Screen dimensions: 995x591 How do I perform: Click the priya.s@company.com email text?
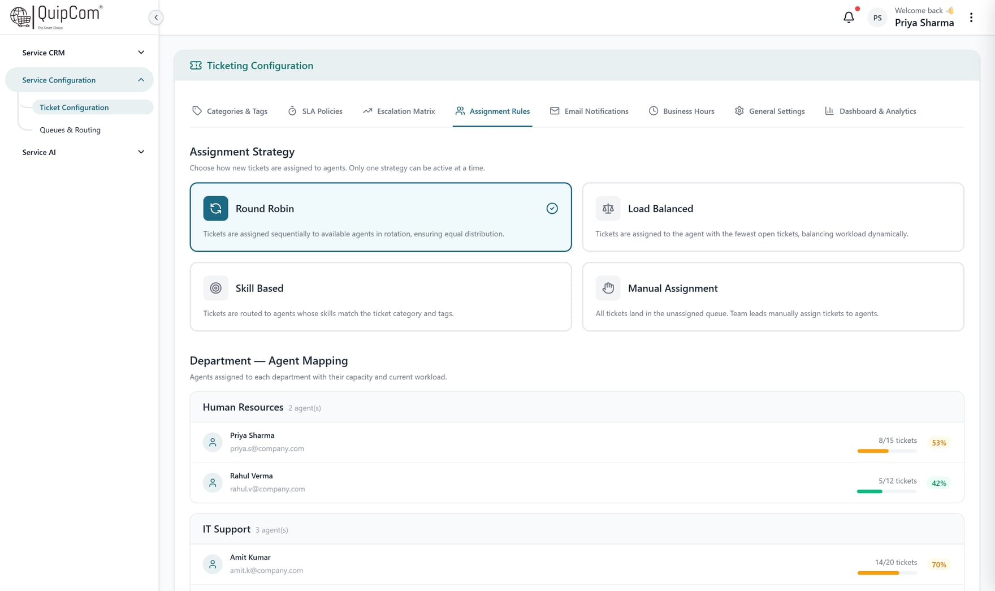(x=267, y=448)
